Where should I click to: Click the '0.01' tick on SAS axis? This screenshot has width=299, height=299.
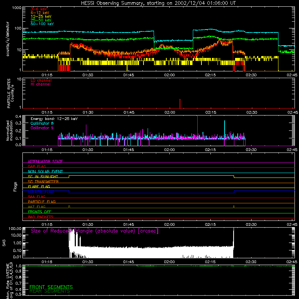tap(17, 257)
